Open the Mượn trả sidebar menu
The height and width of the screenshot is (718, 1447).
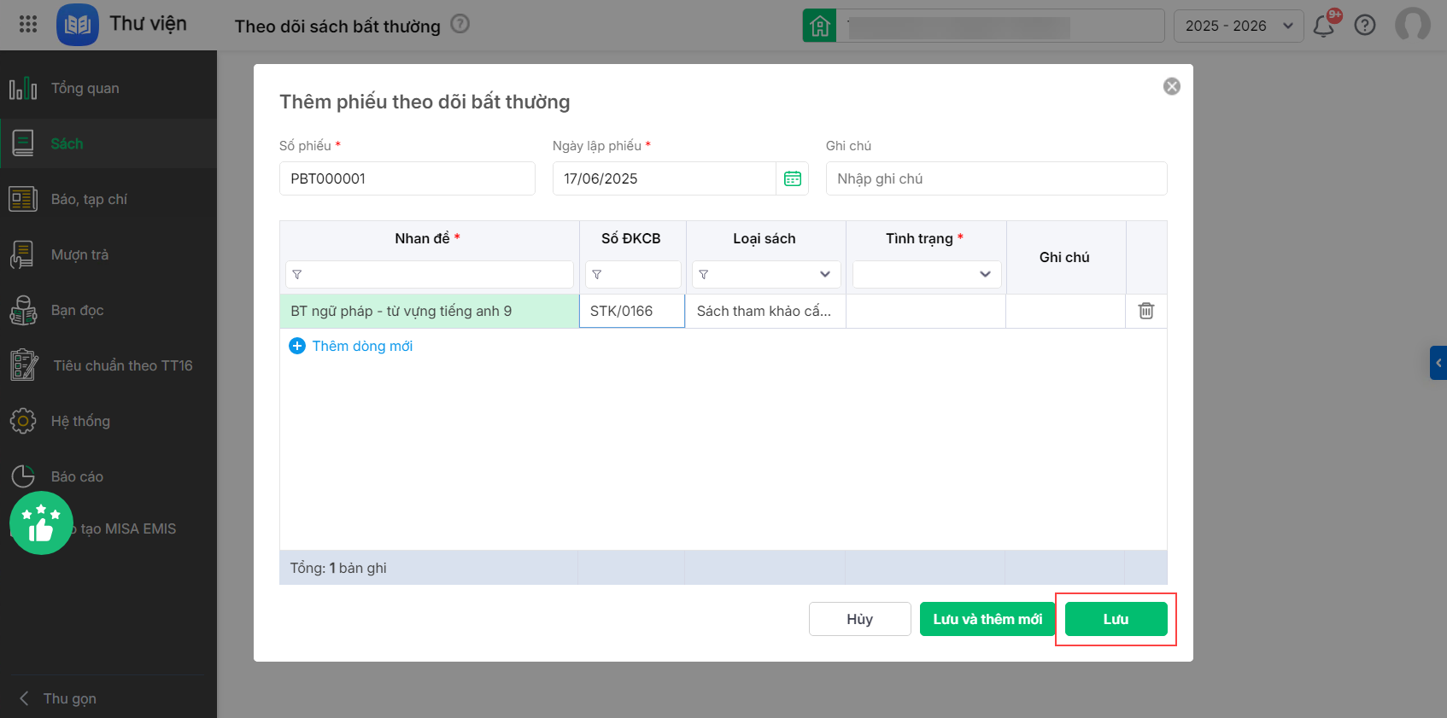(x=79, y=254)
